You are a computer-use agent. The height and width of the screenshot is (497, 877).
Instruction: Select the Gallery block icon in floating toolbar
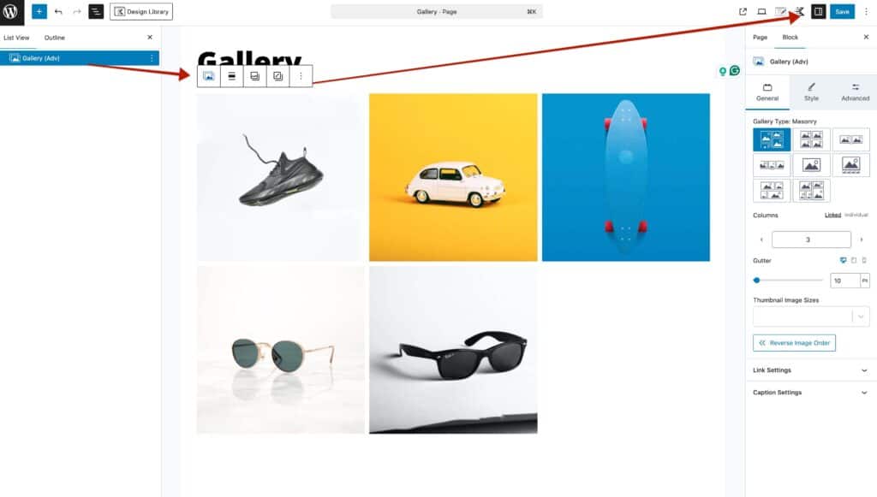coord(210,75)
